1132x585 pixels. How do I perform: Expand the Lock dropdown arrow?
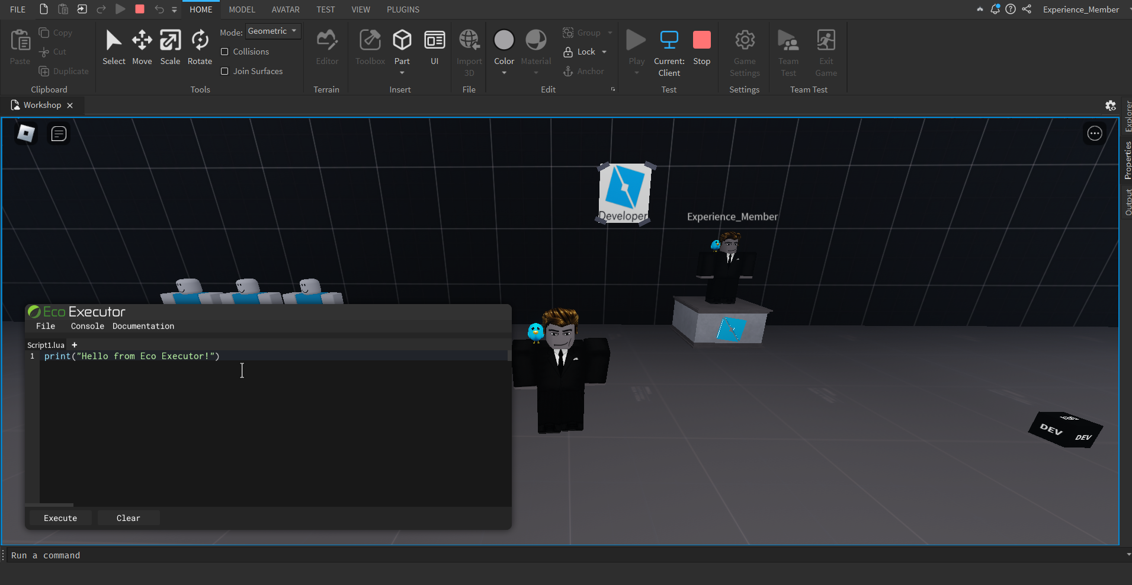click(604, 52)
